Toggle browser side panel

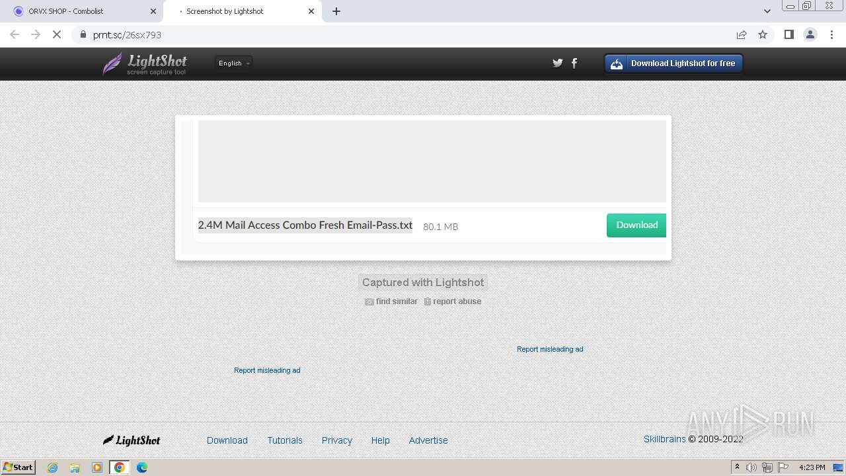click(x=788, y=34)
